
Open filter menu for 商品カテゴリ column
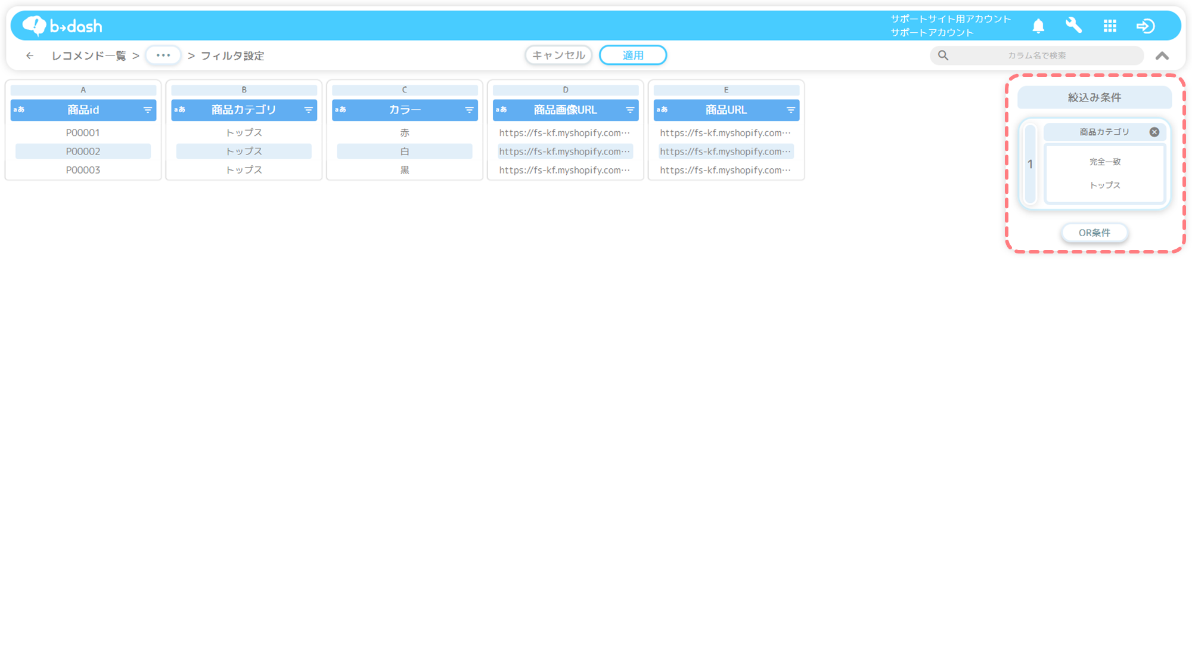309,110
